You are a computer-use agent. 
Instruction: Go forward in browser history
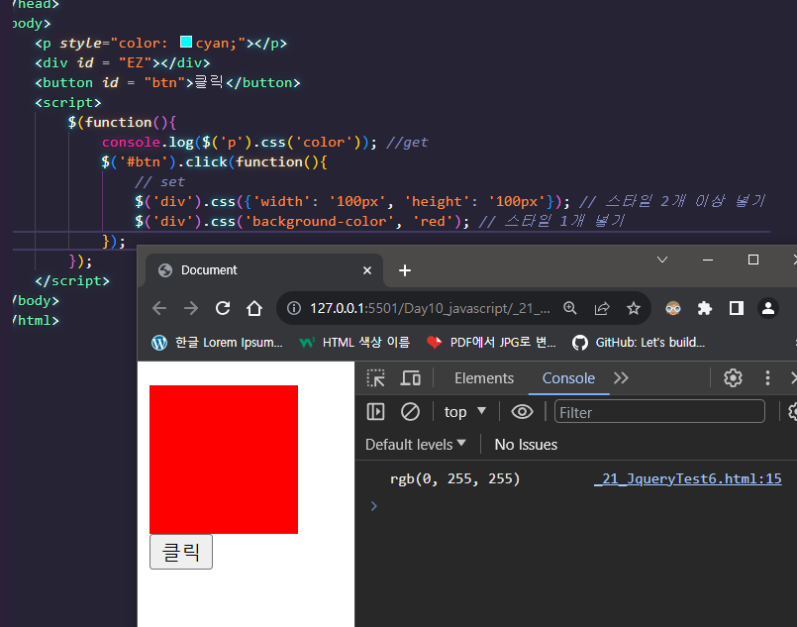pyautogui.click(x=191, y=308)
